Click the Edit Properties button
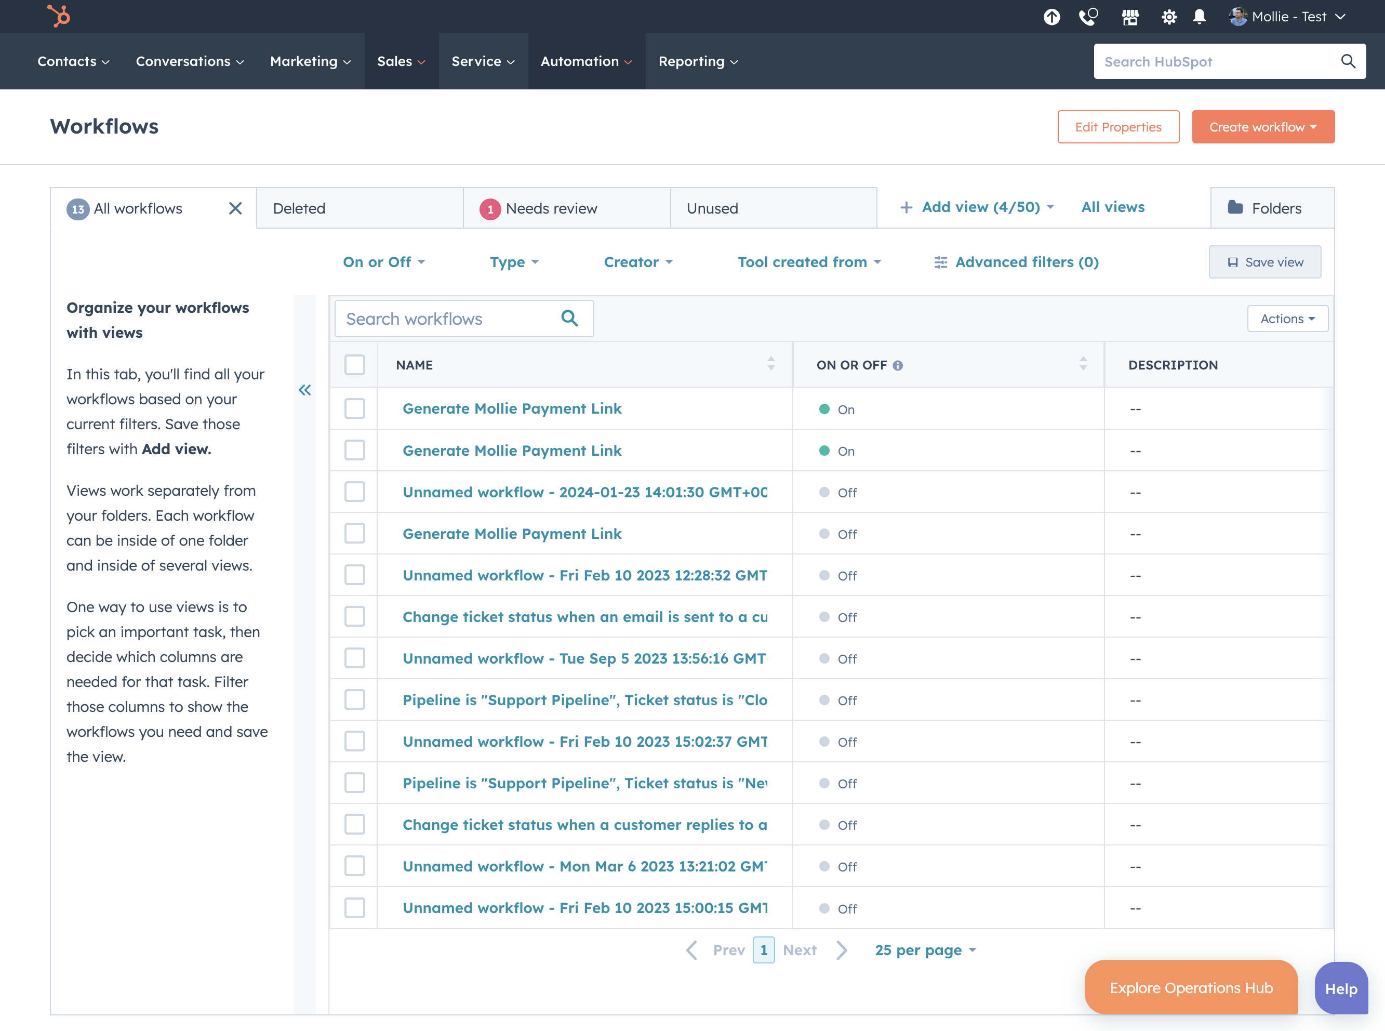 coord(1118,127)
